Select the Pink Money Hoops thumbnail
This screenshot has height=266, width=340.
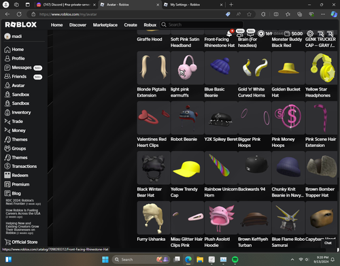point(288,118)
